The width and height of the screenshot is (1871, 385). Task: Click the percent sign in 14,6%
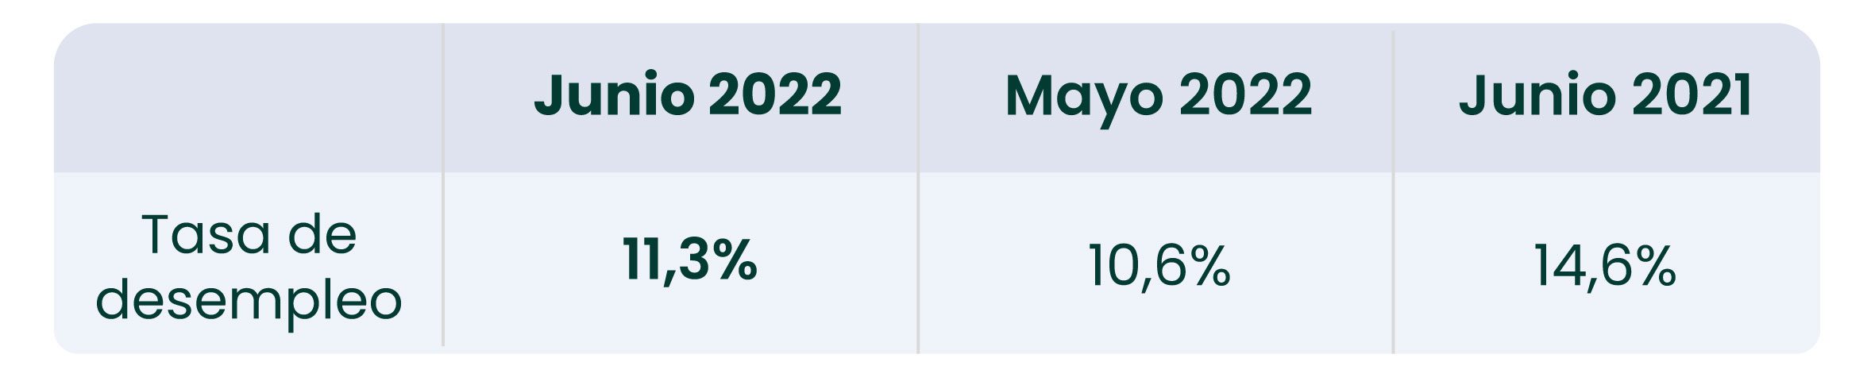1653,265
